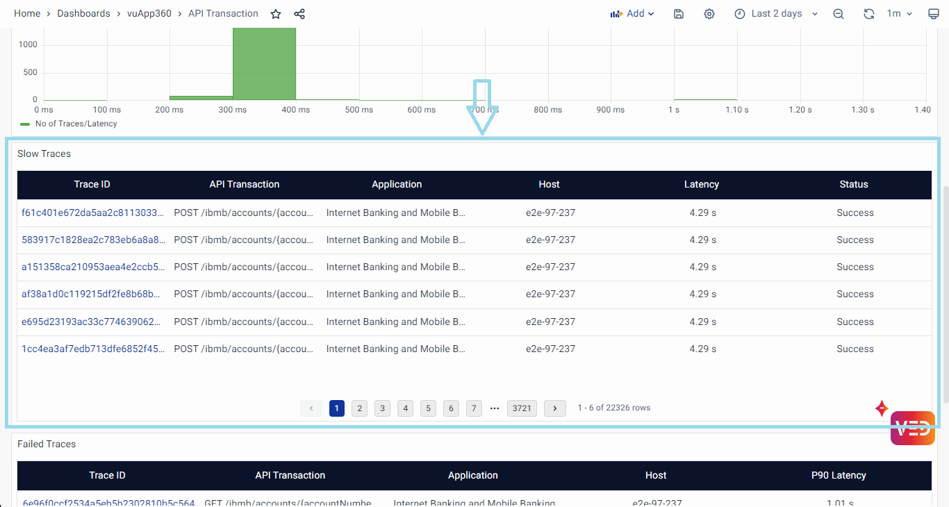Sort Slow Traces by Latency column header
The image size is (949, 507).
coord(701,185)
